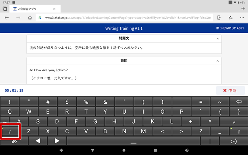Tap the tilde ~ key

click(220, 101)
